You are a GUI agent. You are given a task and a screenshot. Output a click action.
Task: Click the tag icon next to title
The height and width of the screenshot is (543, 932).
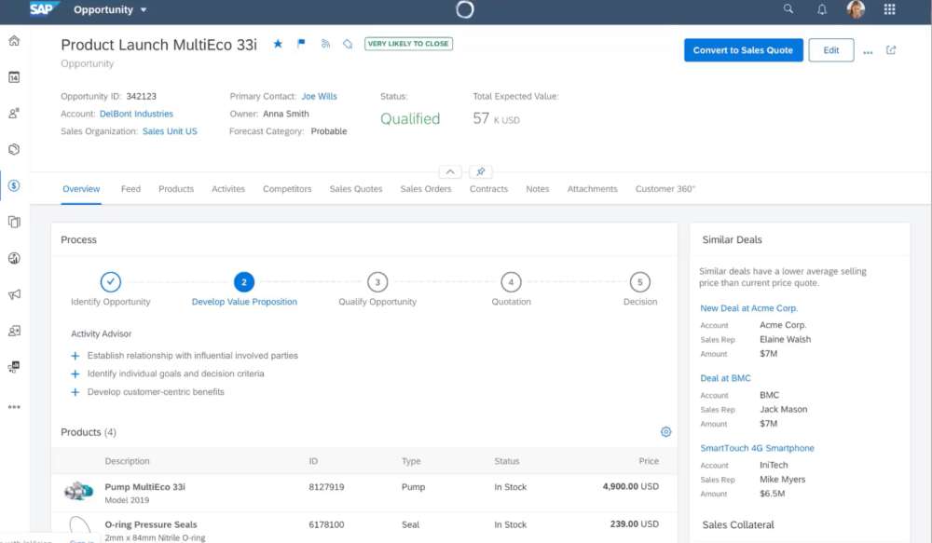349,44
